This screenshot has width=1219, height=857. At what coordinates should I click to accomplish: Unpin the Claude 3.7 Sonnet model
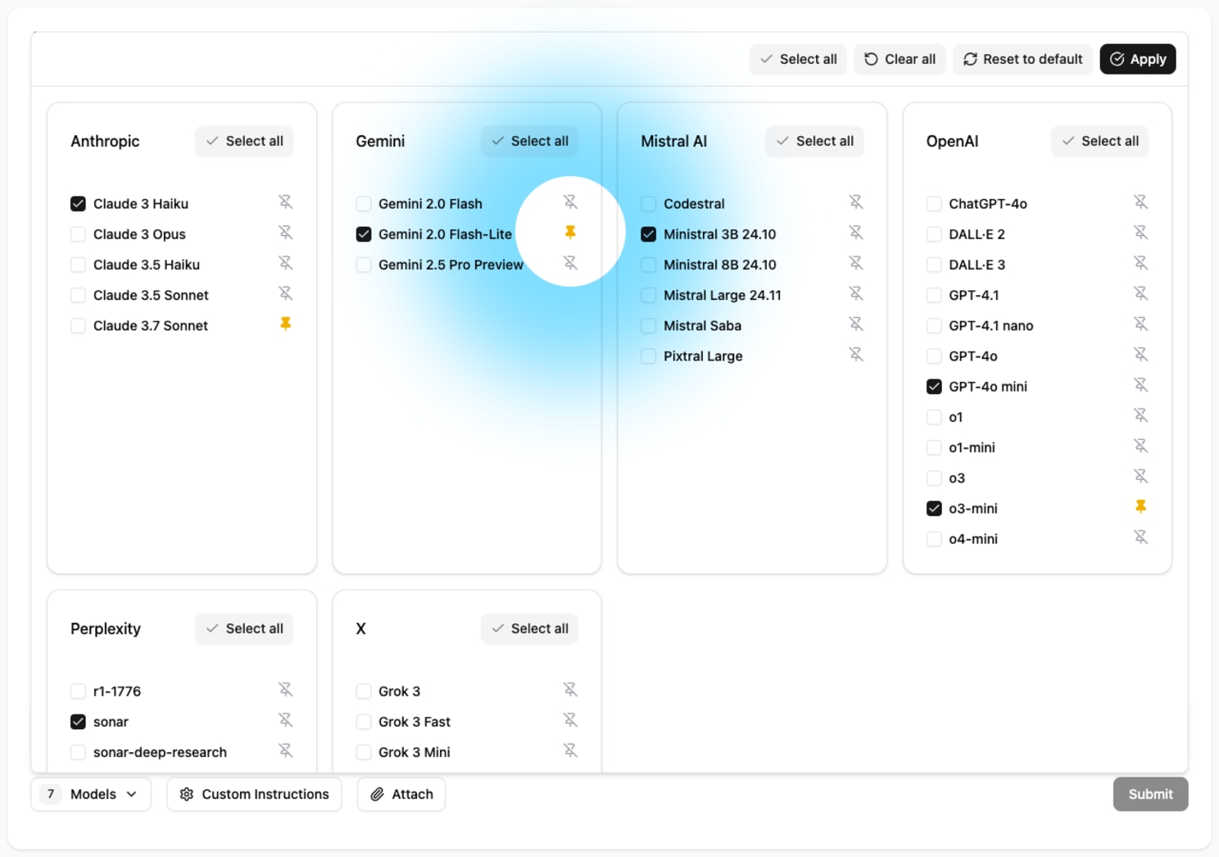(x=285, y=324)
